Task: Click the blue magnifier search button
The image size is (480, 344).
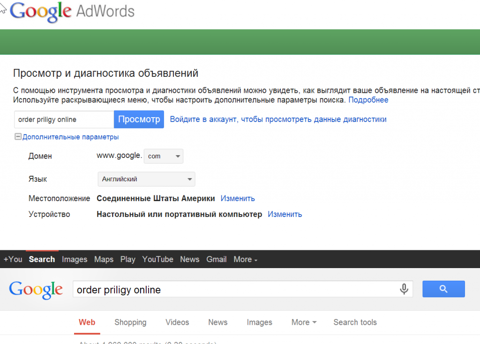Action: [x=443, y=289]
